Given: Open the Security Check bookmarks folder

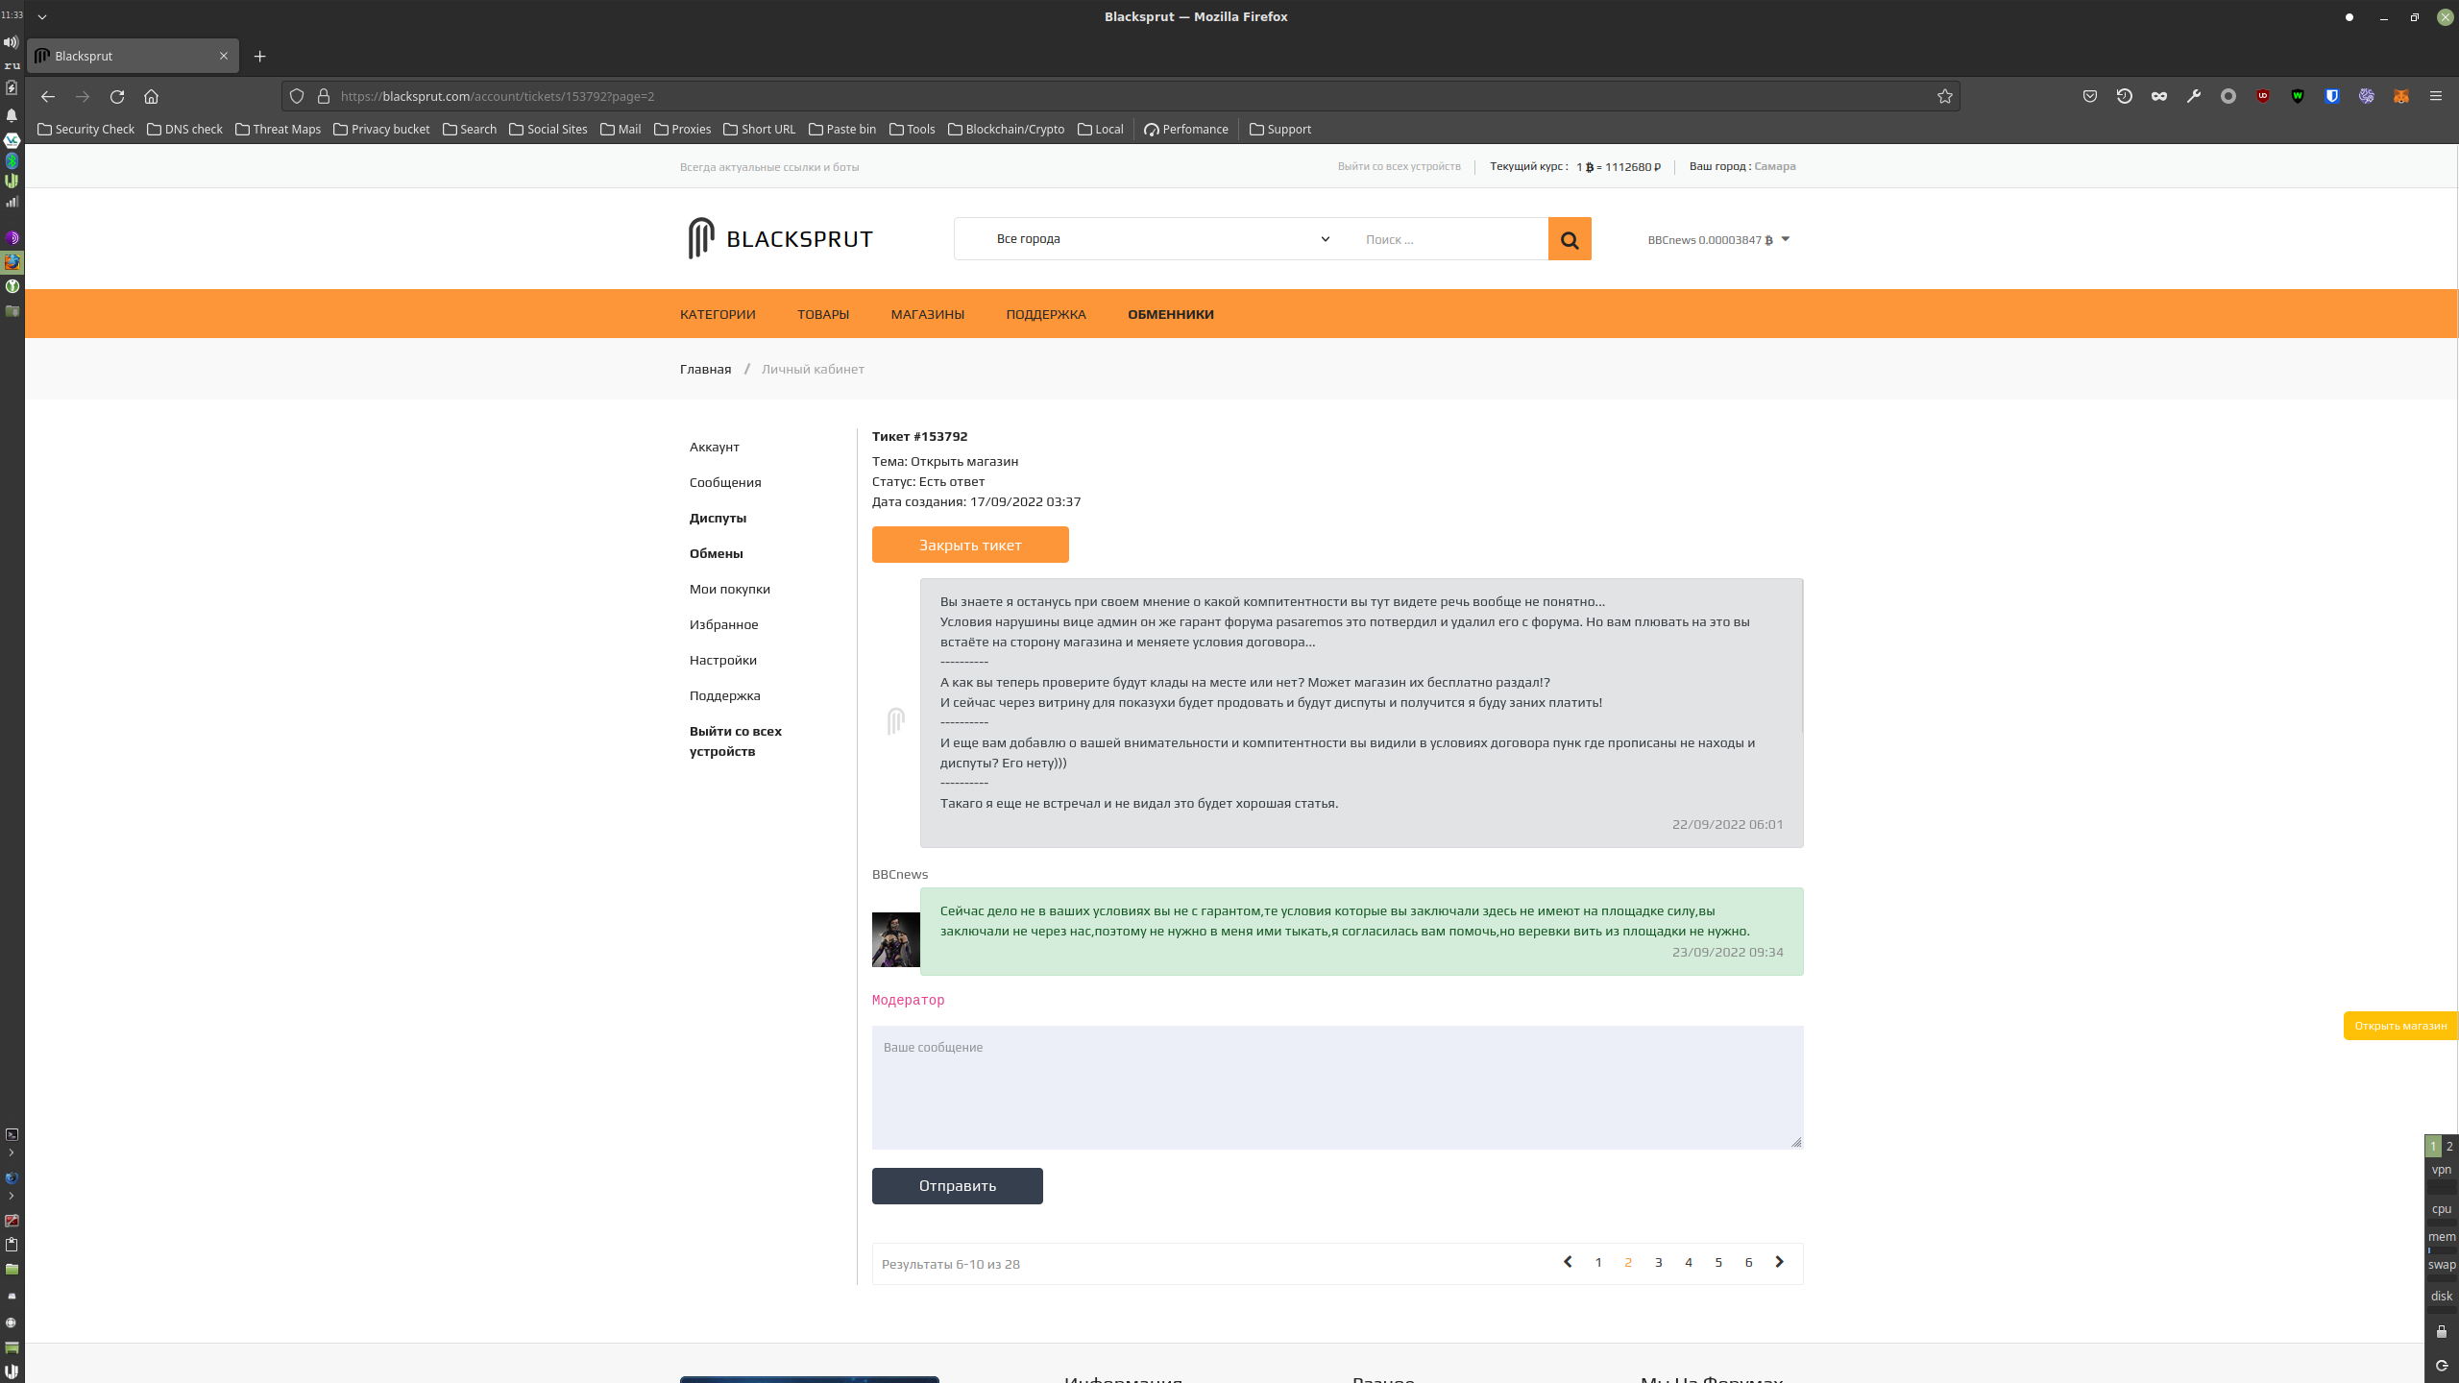Looking at the screenshot, I should 85,129.
